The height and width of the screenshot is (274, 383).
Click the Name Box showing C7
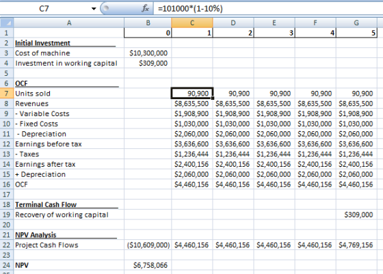(44, 9)
